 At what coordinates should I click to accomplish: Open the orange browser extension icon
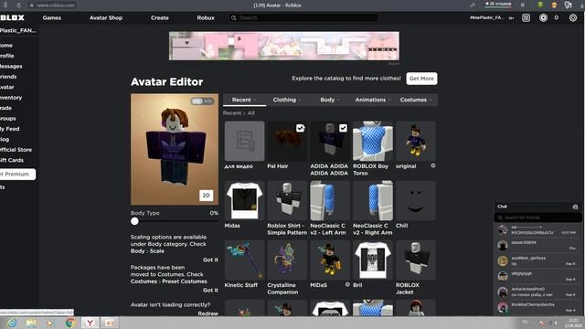tap(554, 5)
